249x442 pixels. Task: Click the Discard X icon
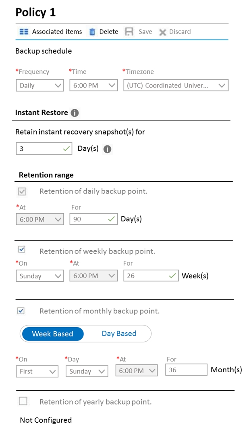point(162,32)
